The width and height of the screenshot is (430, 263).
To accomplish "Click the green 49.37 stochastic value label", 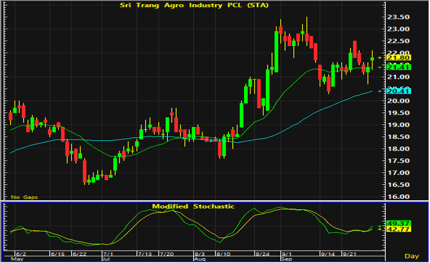I will pos(399,223).
